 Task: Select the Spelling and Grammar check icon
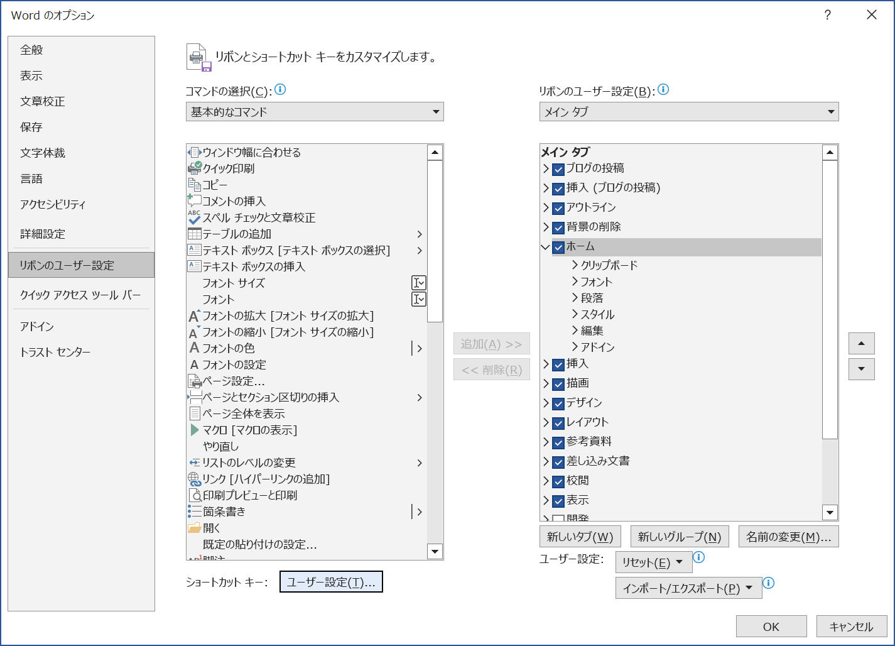point(195,217)
